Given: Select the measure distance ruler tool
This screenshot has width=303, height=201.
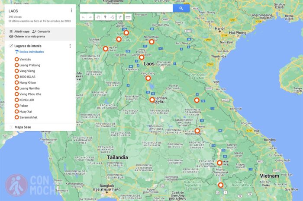Looking at the screenshot, I should pos(128,17).
